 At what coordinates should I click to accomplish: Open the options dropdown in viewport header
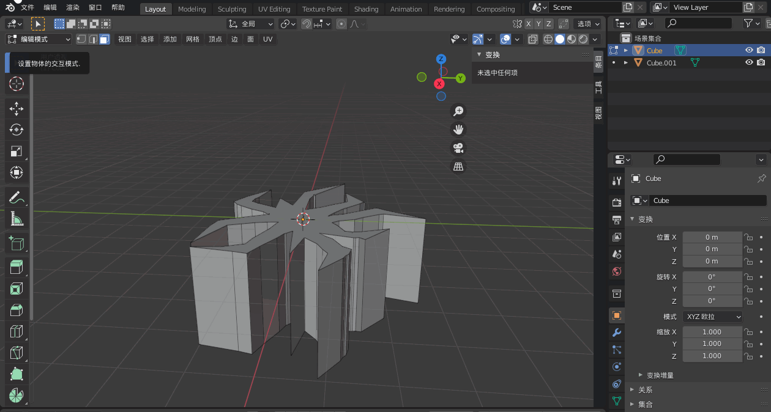click(x=589, y=24)
